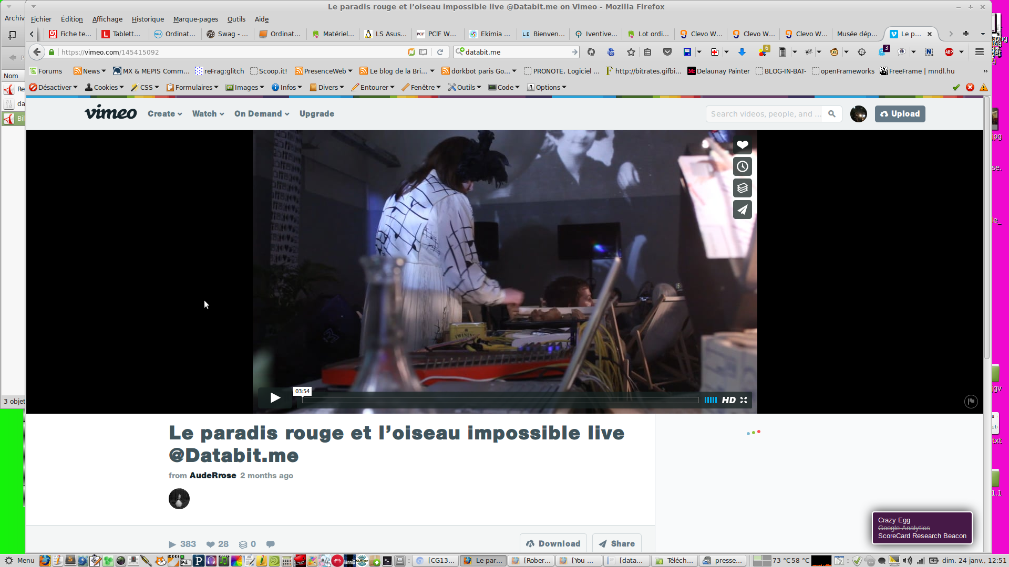The width and height of the screenshot is (1009, 567).
Task: Play the Vimeo video
Action: coord(275,398)
